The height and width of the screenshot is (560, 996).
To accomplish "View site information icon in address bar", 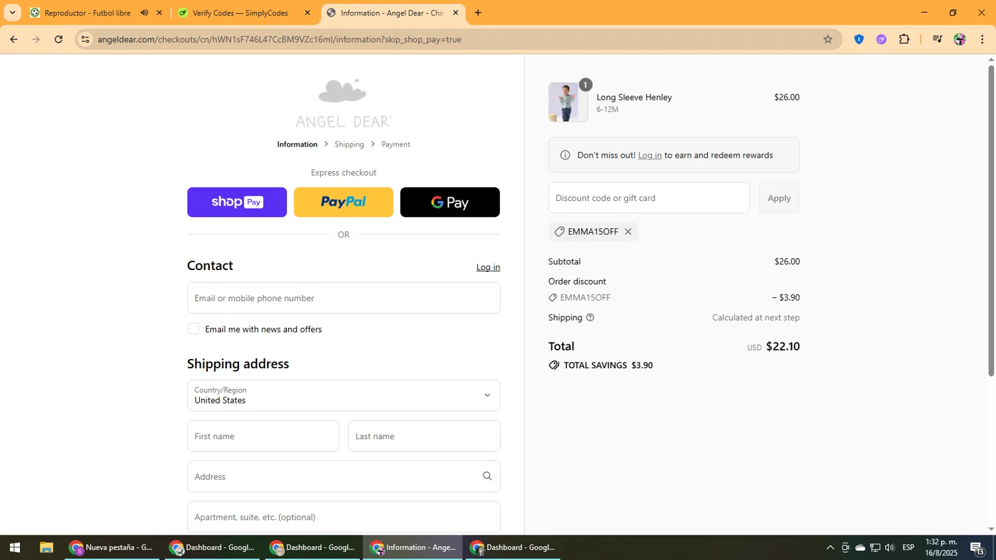I will [x=85, y=39].
